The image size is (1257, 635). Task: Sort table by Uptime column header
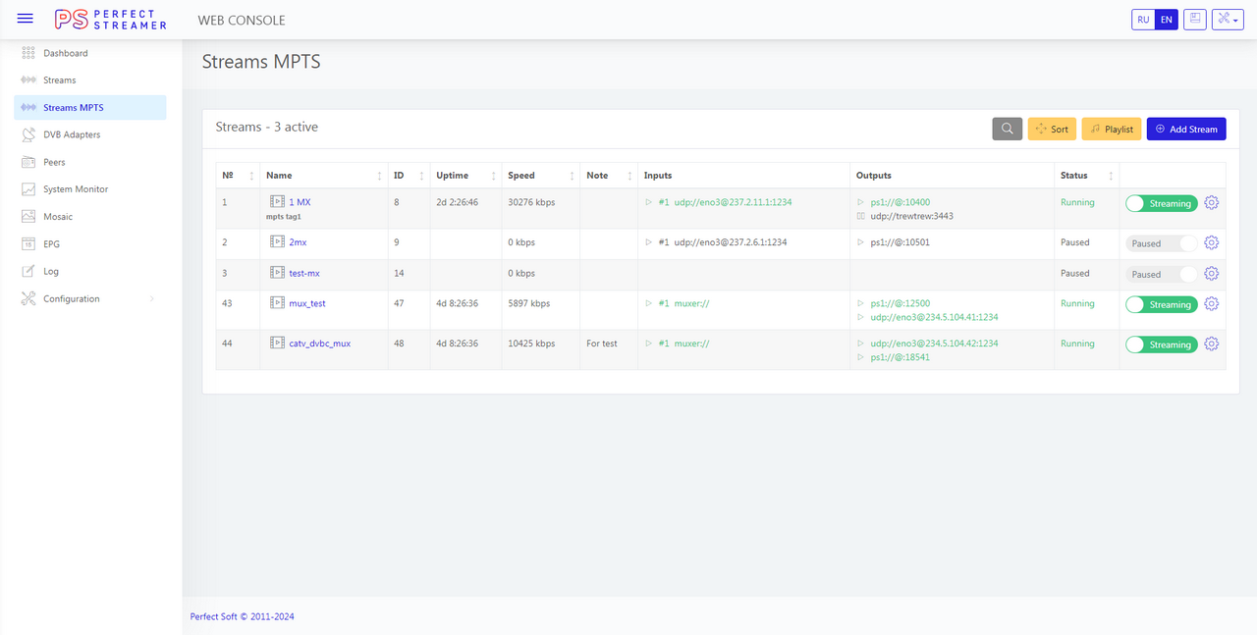(453, 176)
